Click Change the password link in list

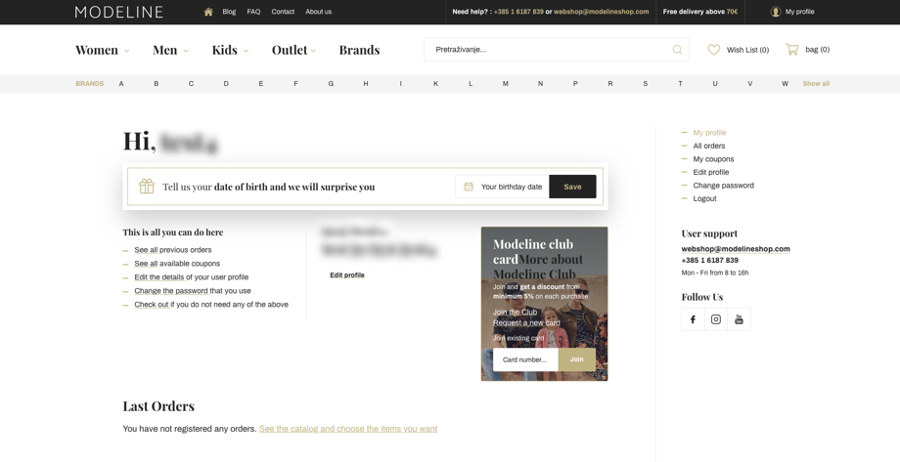[x=171, y=291]
